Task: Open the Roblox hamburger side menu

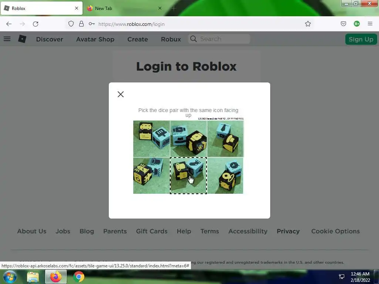Action: [7, 39]
